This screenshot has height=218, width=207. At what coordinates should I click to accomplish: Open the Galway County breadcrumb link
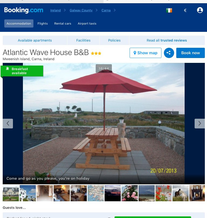click(x=81, y=10)
